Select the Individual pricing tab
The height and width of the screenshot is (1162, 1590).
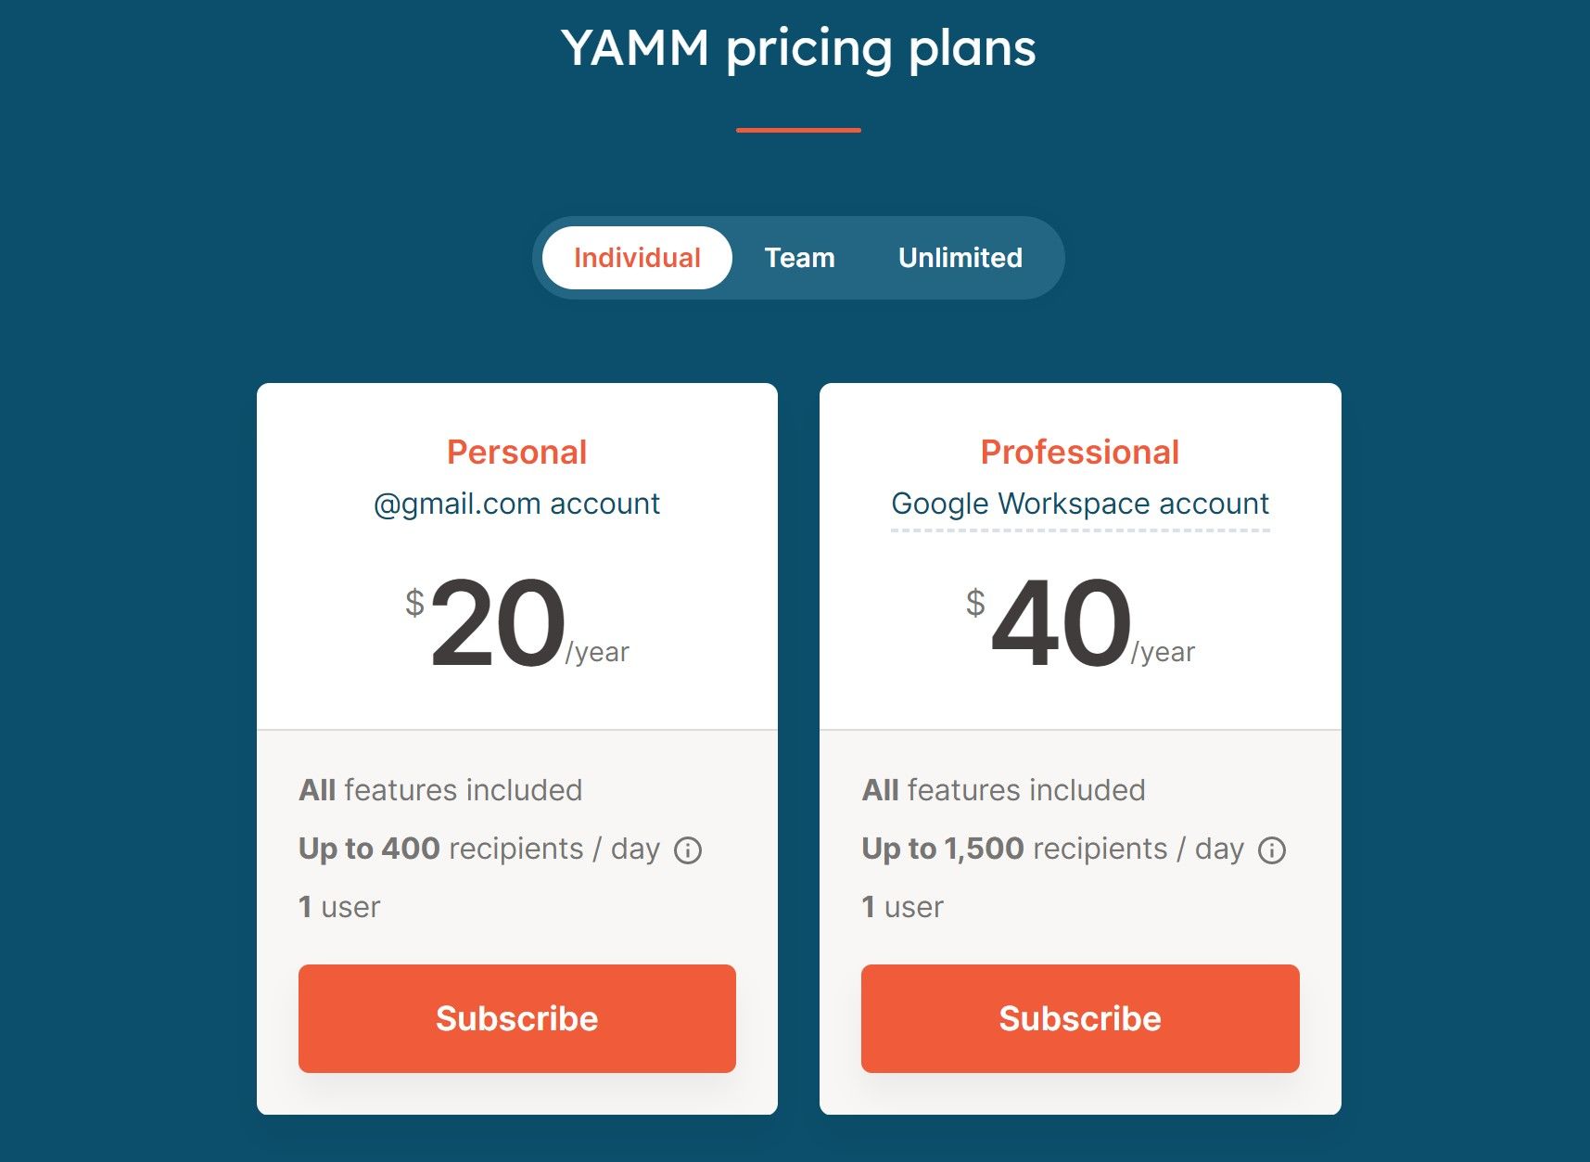click(637, 257)
